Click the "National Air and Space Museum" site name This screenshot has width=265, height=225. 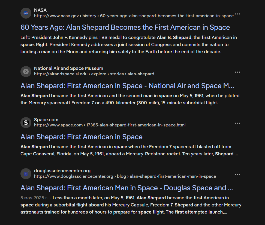tap(68, 69)
